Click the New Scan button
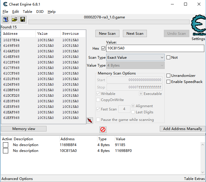 pyautogui.click(x=107, y=34)
